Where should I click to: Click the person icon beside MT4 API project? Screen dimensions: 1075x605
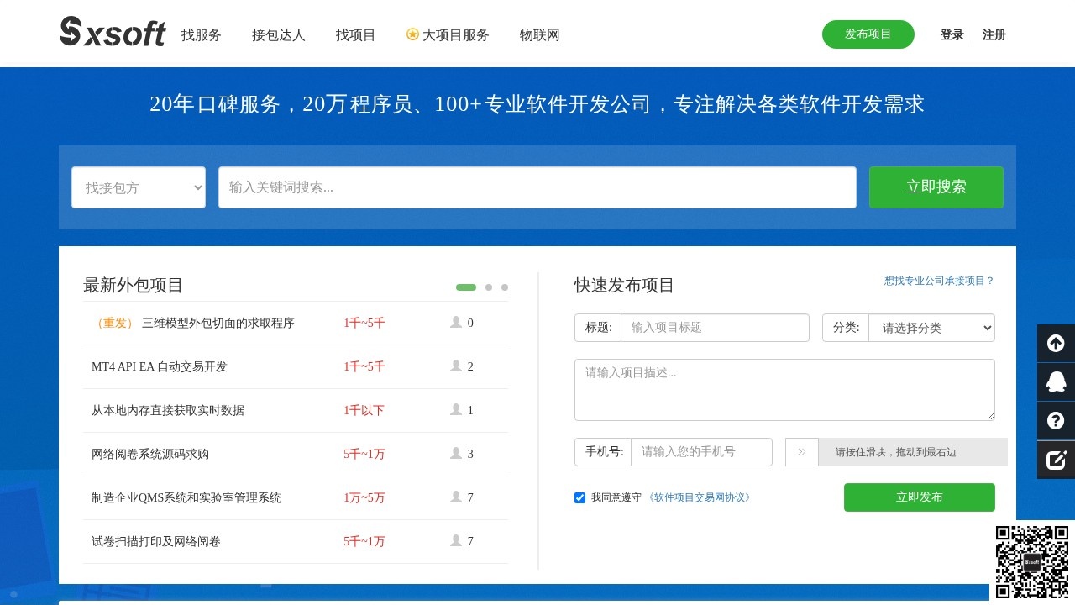pos(454,366)
